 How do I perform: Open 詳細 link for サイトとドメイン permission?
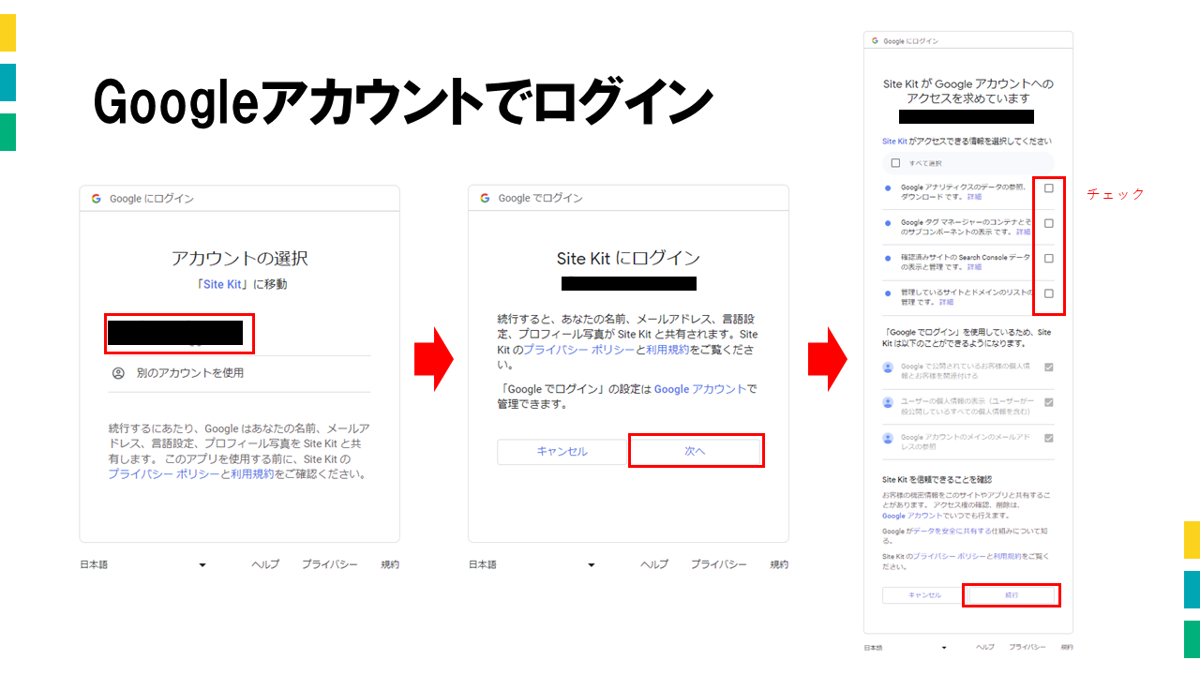[946, 302]
